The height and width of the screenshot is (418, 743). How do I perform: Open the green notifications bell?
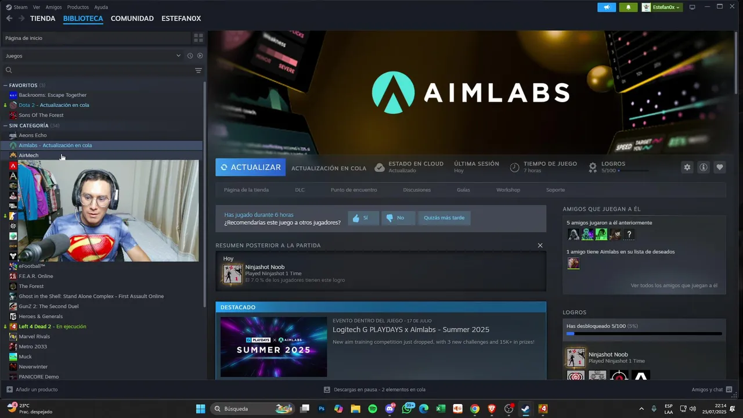628,7
